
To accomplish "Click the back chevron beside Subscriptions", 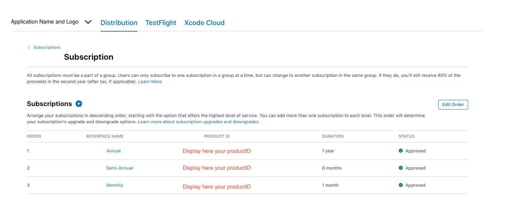I will click(x=29, y=47).
